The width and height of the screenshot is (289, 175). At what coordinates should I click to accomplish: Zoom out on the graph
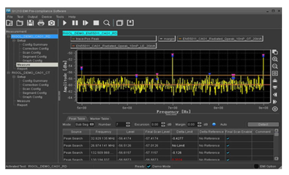click(x=275, y=66)
